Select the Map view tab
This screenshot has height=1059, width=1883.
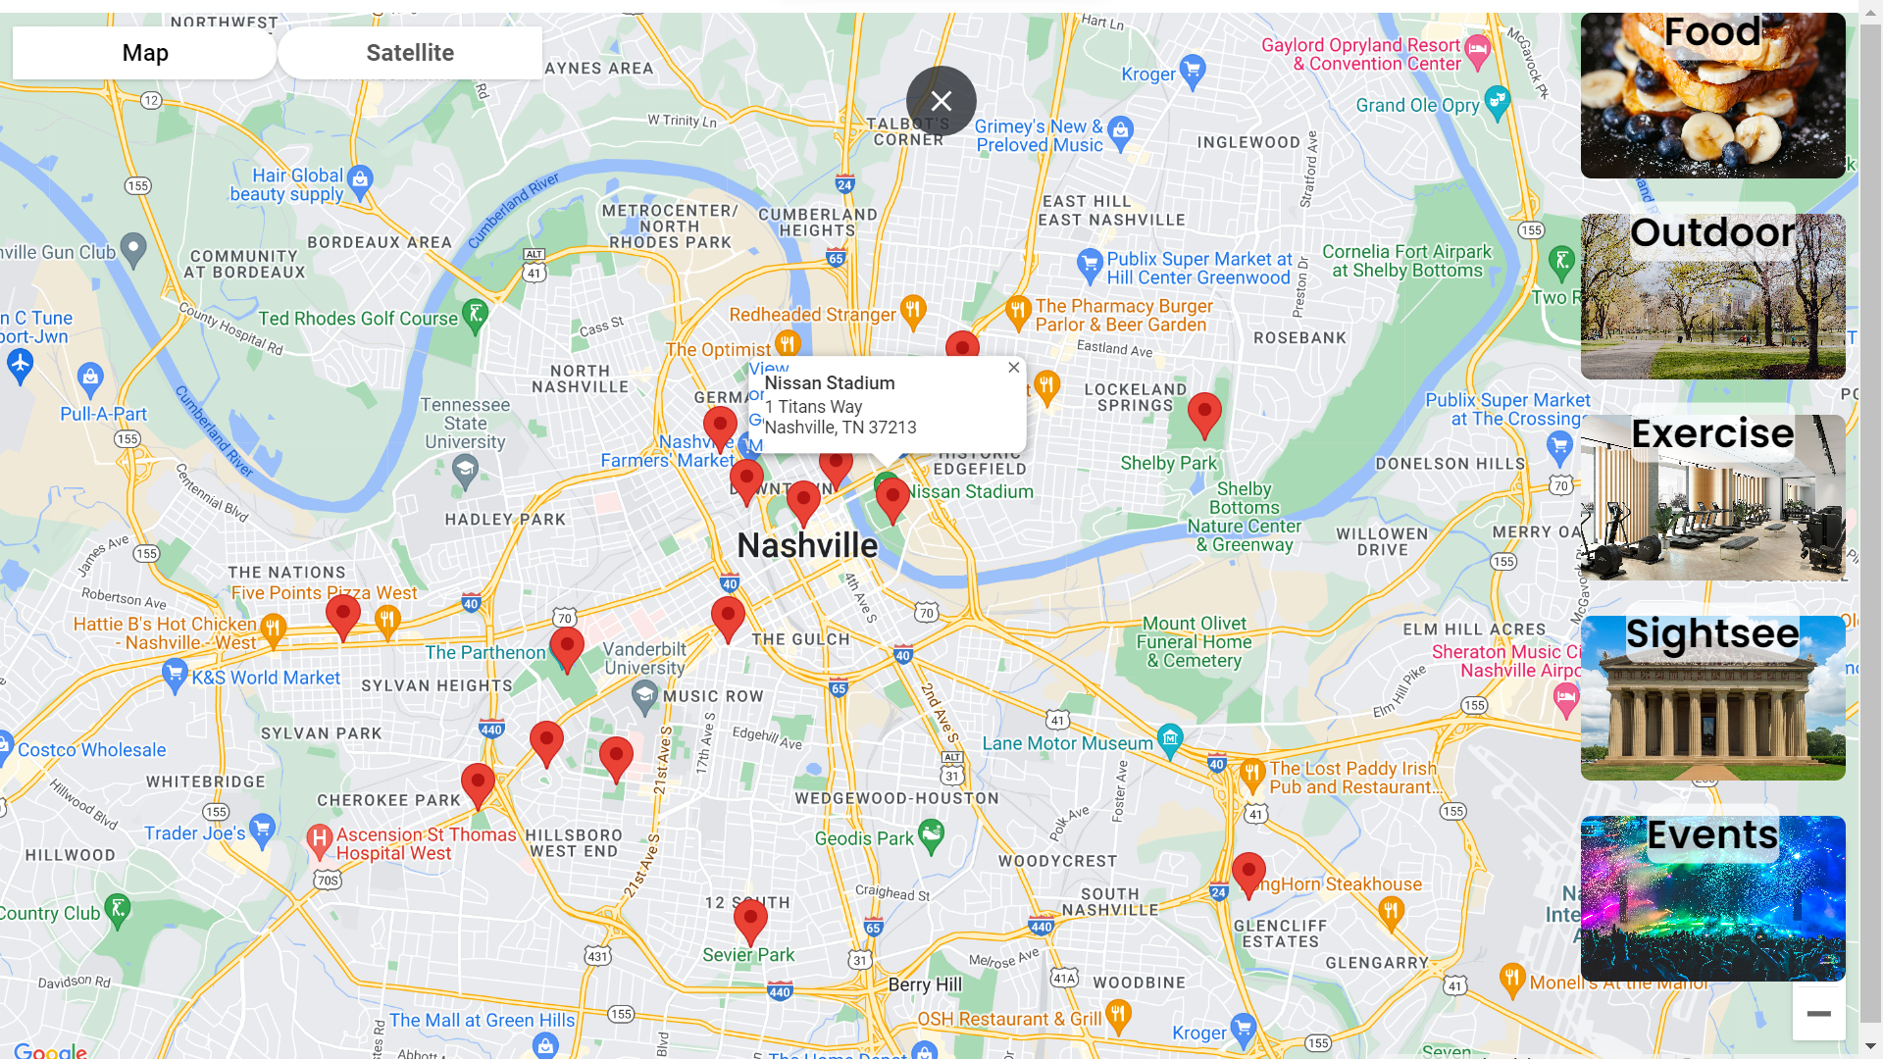(145, 53)
